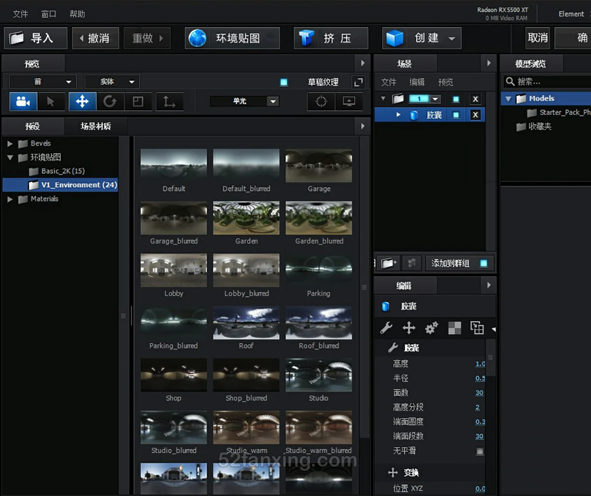Collapse the 环境贴图 folder
This screenshot has width=591, height=496.
click(x=10, y=158)
